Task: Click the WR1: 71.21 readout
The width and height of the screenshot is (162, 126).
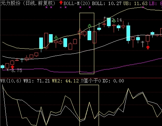Action: click(37, 81)
